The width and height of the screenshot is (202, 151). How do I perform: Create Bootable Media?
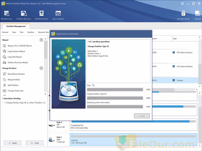coord(183,15)
